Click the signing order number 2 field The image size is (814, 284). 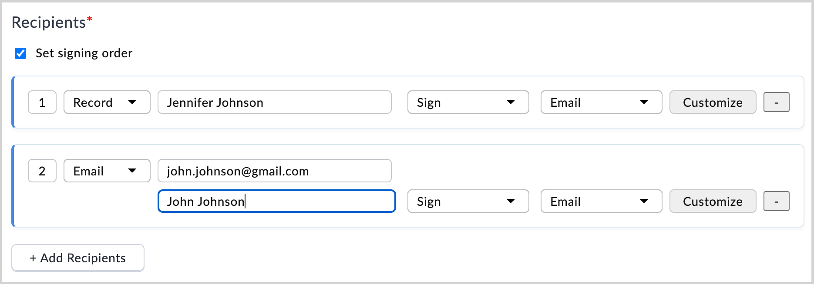tap(42, 171)
